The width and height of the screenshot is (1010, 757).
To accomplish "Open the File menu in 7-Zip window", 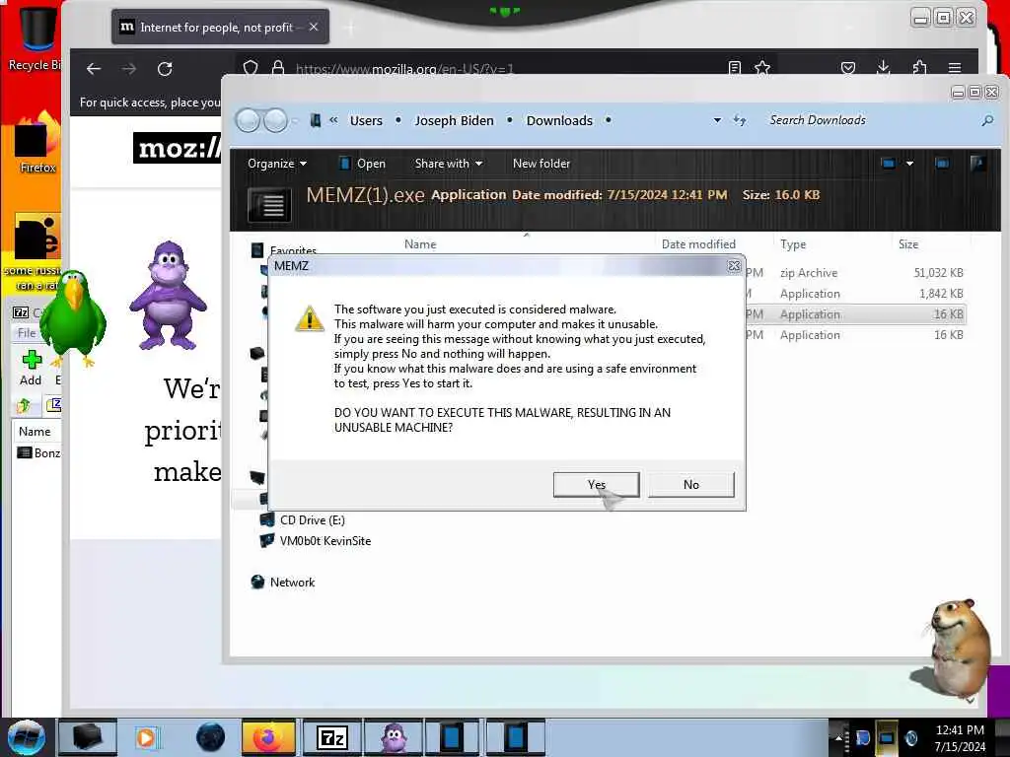I will coord(27,333).
